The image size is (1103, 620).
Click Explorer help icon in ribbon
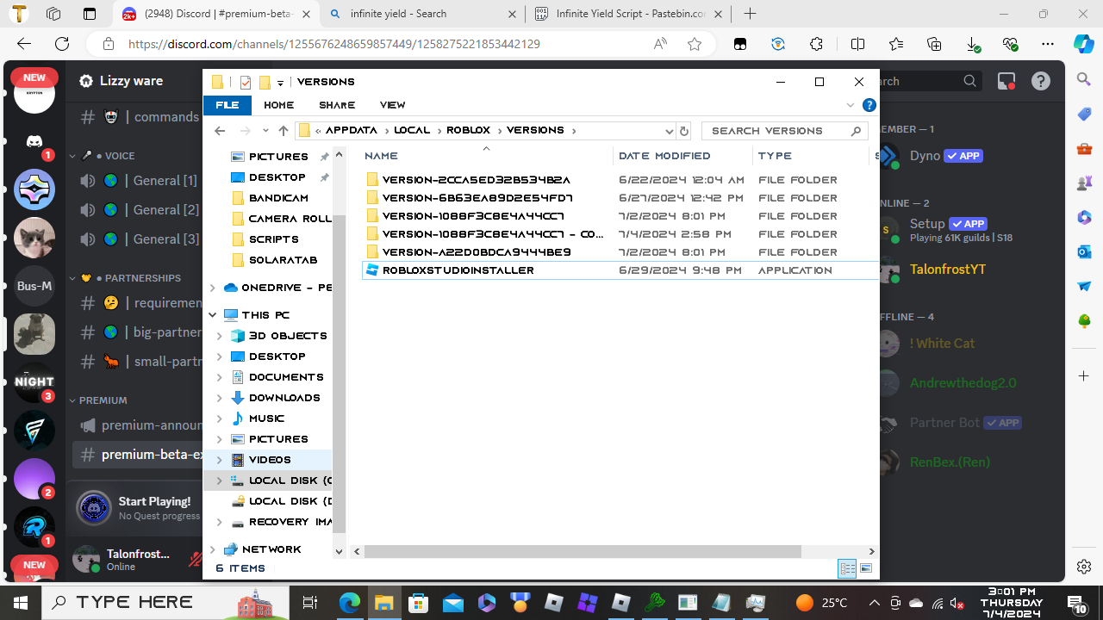pos(869,105)
